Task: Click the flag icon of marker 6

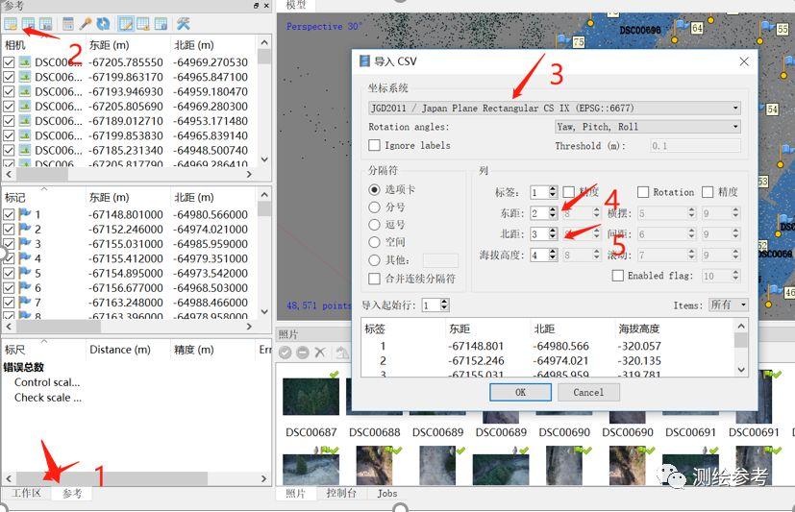Action: click(25, 287)
